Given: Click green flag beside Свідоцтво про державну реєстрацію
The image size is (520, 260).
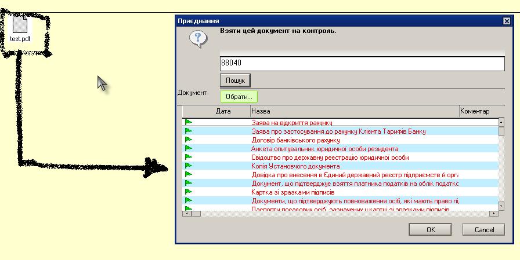Looking at the screenshot, I should coord(189,157).
